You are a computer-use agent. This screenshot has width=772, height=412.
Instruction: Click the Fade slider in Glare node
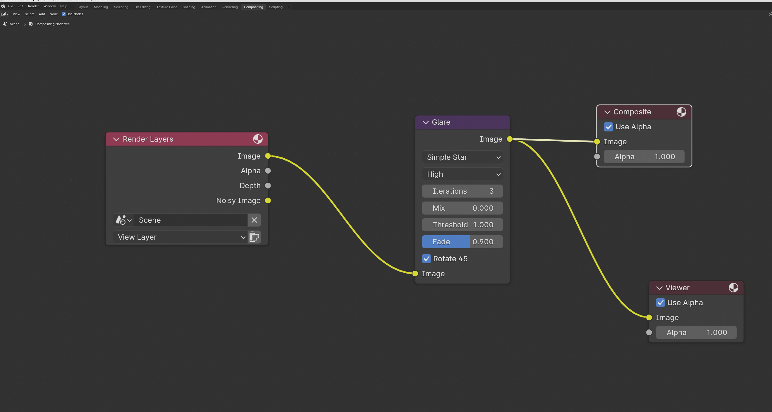click(x=462, y=242)
